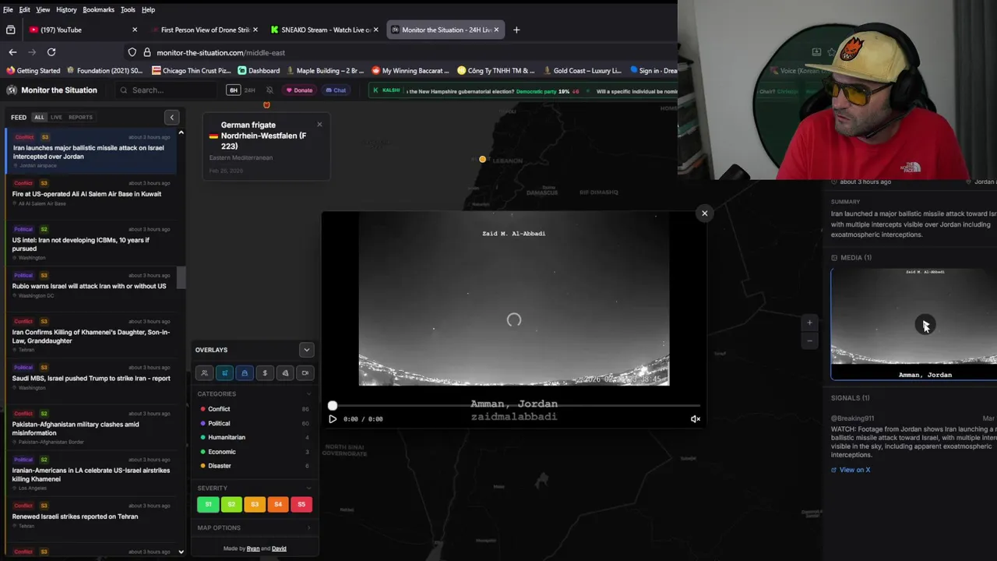Focus the Search input field

point(167,90)
